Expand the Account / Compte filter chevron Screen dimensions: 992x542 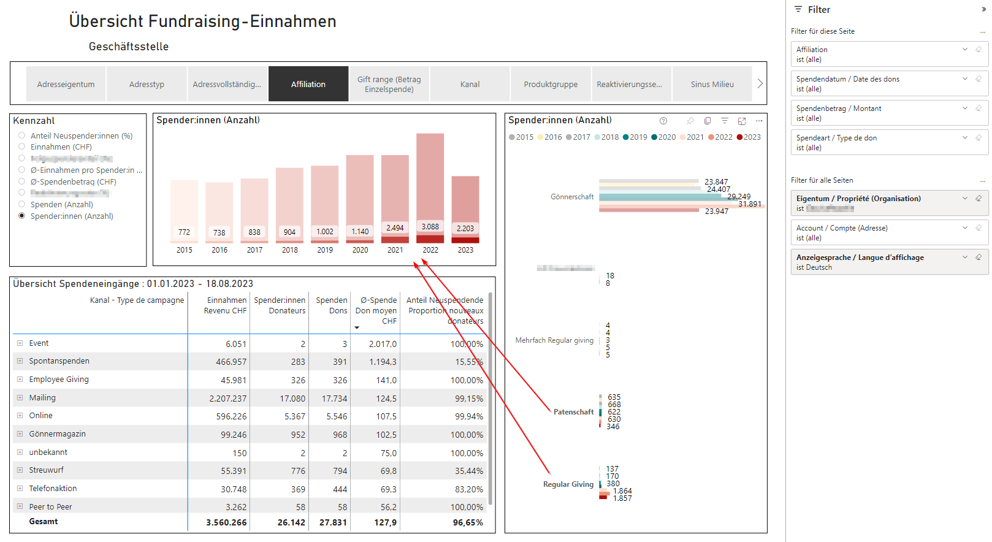pos(965,227)
